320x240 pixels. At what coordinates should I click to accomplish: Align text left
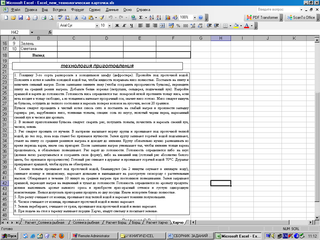click(140, 26)
